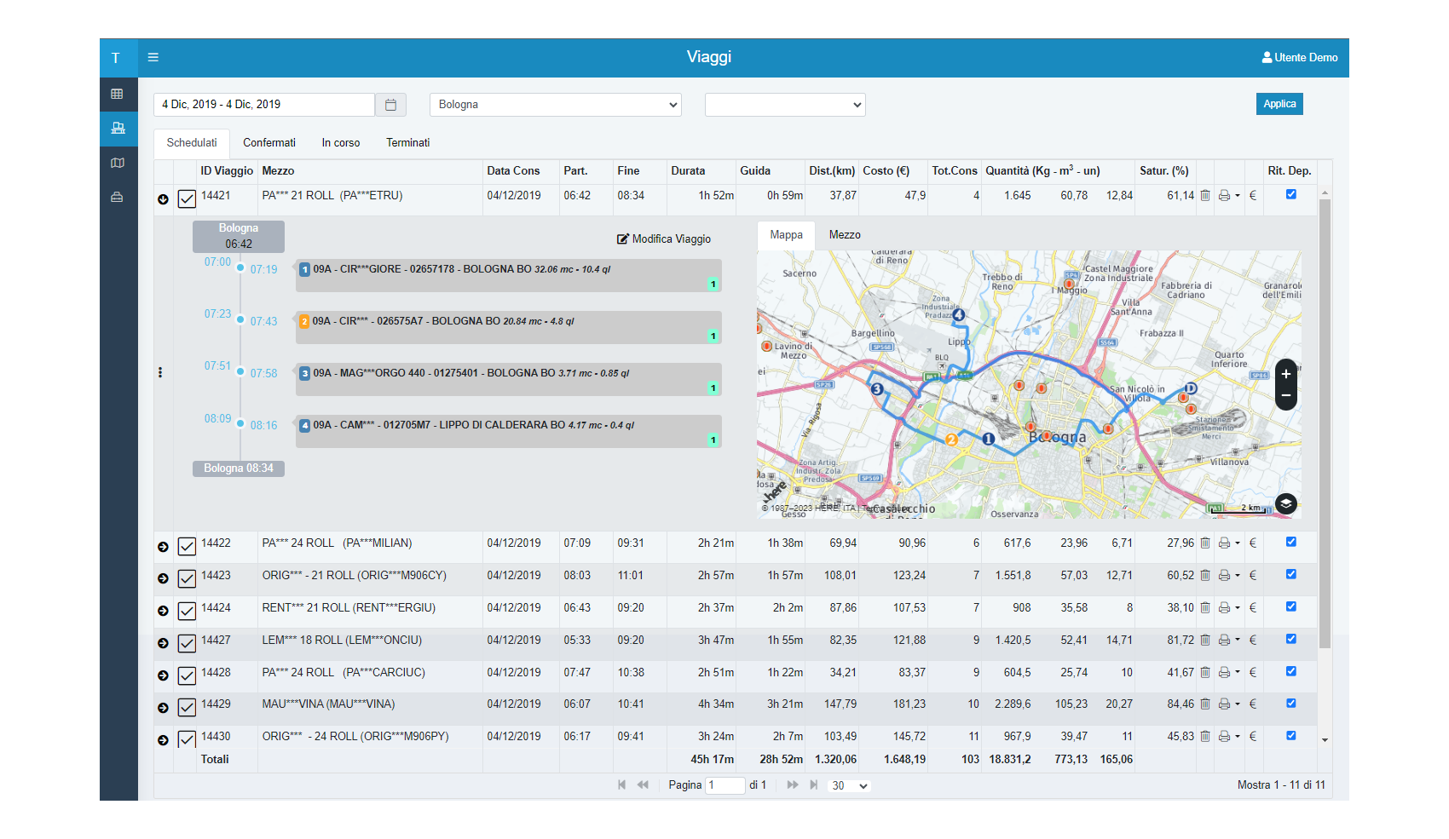Zoom in on the map
Image resolution: width=1449 pixels, height=839 pixels.
point(1285,374)
